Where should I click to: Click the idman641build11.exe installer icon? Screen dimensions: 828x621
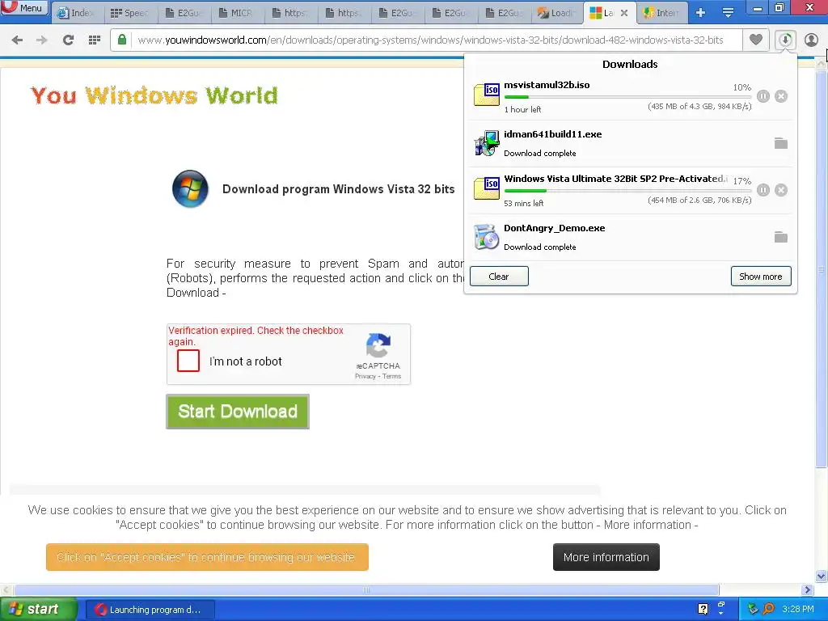pos(486,143)
